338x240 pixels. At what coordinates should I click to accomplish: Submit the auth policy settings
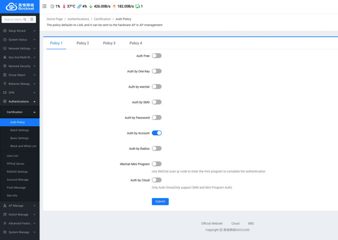click(160, 201)
